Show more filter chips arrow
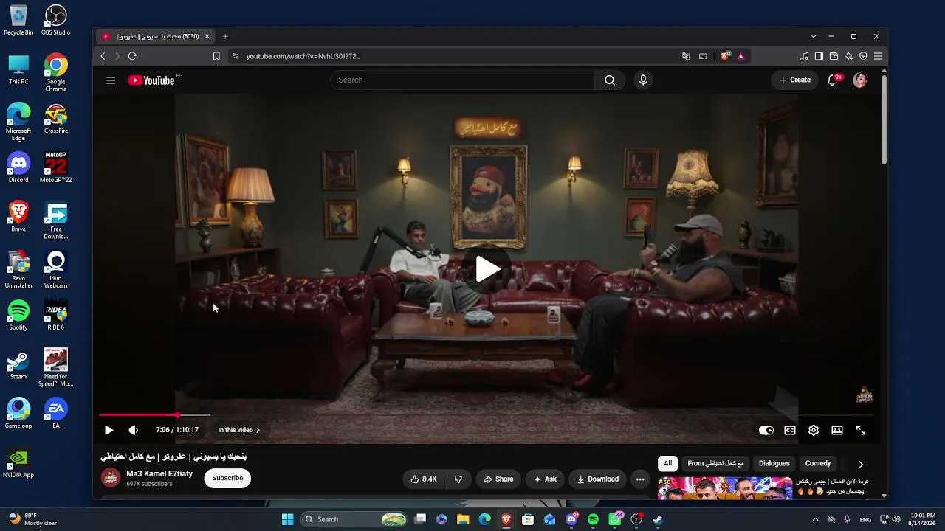The height and width of the screenshot is (531, 945). click(860, 464)
